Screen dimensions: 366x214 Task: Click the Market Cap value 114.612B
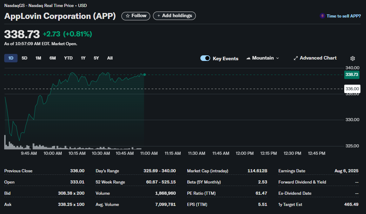pos(257,171)
